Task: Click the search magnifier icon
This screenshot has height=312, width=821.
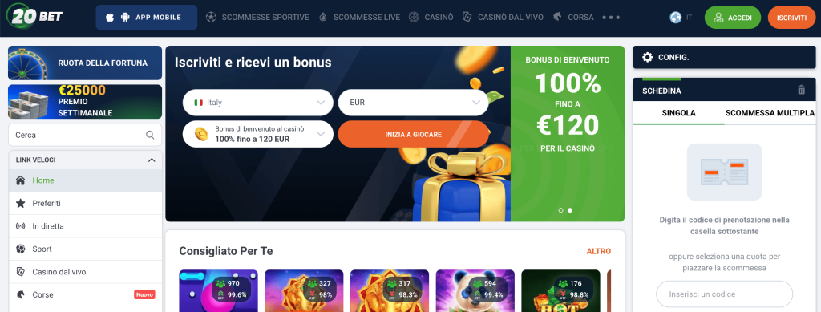Action: [x=150, y=135]
